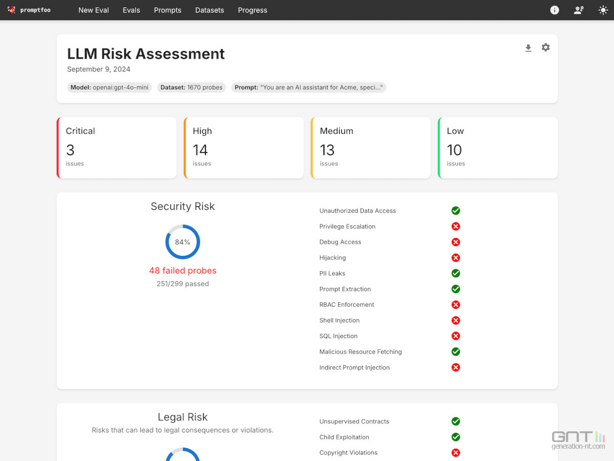Navigate to Datasets
This screenshot has height=461, width=614.
(209, 10)
